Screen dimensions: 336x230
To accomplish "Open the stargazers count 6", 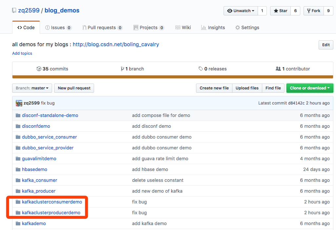I will coord(295,11).
